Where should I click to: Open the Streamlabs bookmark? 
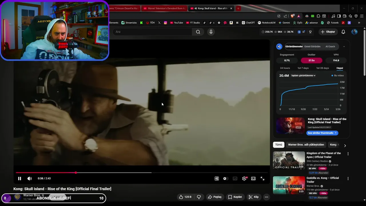click(129, 23)
